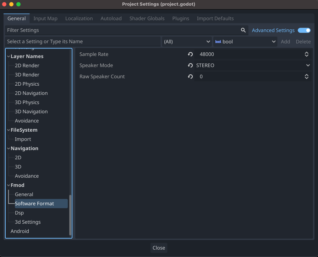Image resolution: width=318 pixels, height=257 pixels.
Task: Click the Sample Rate property label
Action: point(94,54)
